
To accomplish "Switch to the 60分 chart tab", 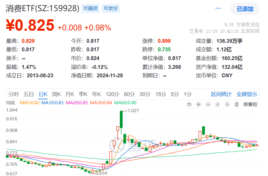I will point(129,94).
